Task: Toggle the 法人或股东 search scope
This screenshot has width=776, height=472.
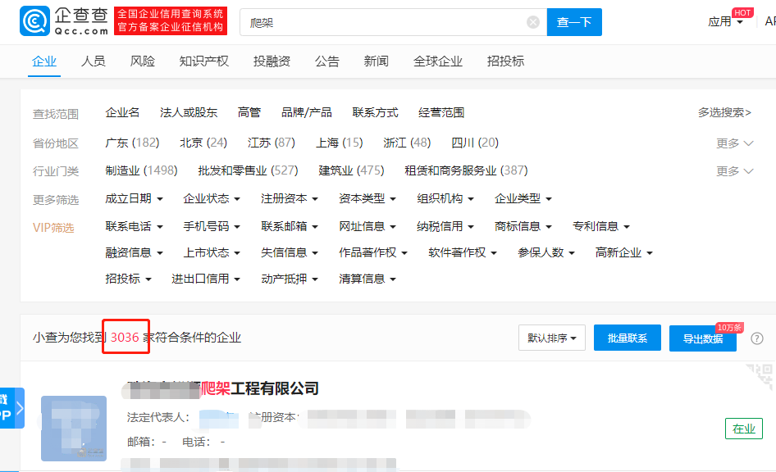Action: 187,112
